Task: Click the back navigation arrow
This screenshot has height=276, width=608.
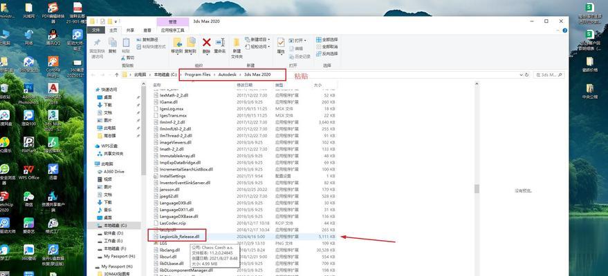Action: click(x=93, y=75)
